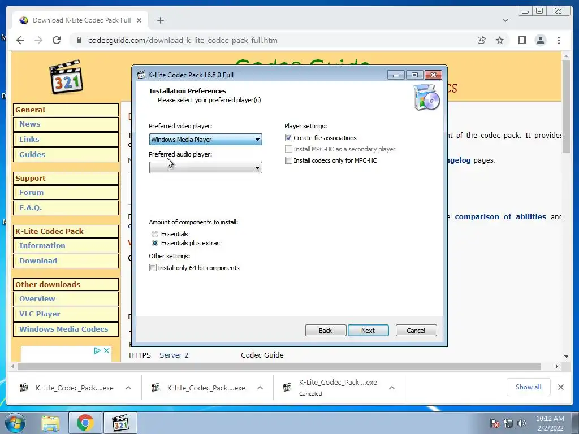Image resolution: width=579 pixels, height=434 pixels.
Task: Expand canceled download item options
Action: [392, 388]
